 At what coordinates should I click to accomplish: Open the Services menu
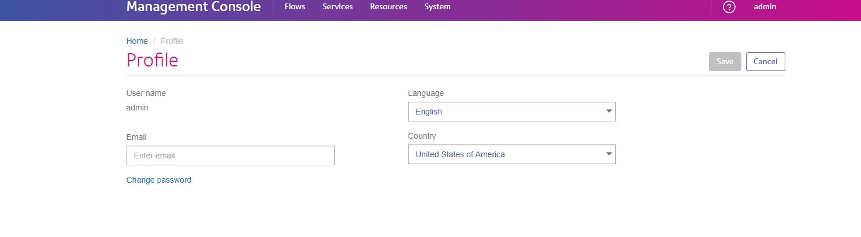(x=337, y=7)
